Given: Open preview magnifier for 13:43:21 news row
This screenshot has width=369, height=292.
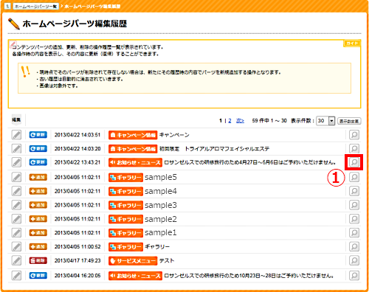Looking at the screenshot, I should [x=354, y=162].
